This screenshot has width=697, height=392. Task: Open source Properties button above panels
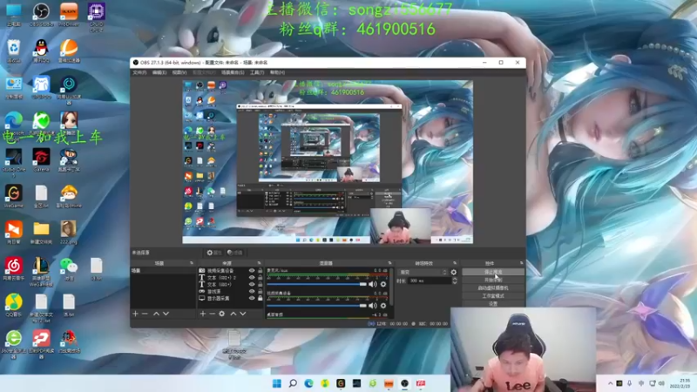pos(213,253)
